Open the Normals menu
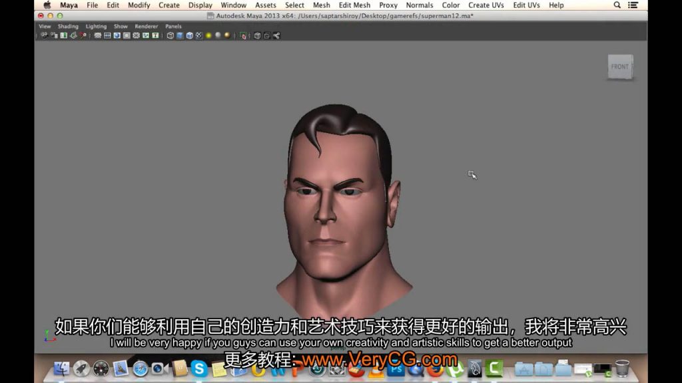This screenshot has width=682, height=383. tap(420, 5)
